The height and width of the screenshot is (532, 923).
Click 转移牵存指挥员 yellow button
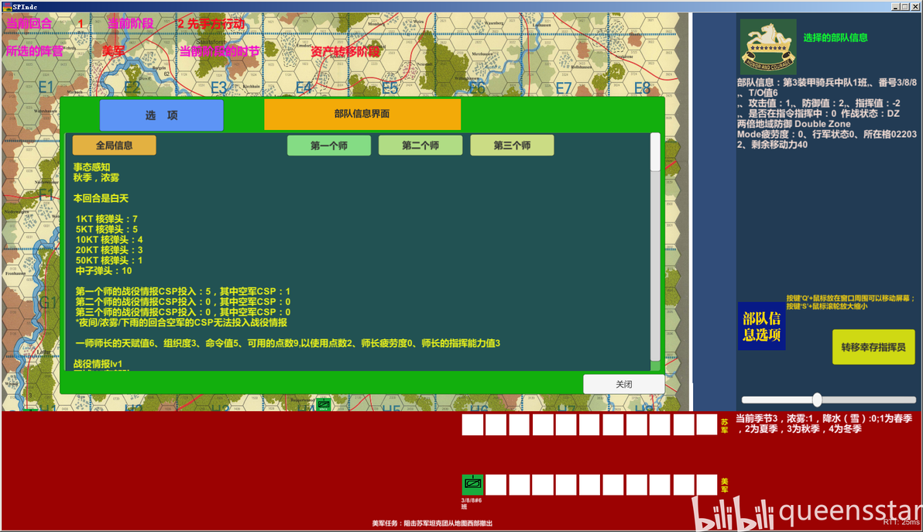coord(873,347)
